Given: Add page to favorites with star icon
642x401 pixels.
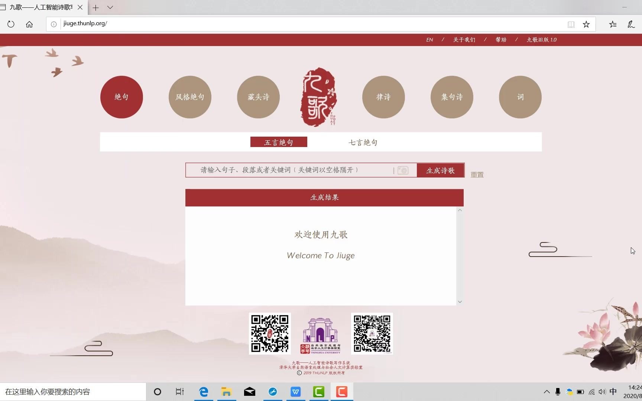Looking at the screenshot, I should coord(586,25).
